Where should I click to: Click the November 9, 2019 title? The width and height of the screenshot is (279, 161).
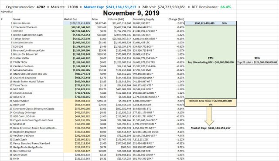[131, 13]
